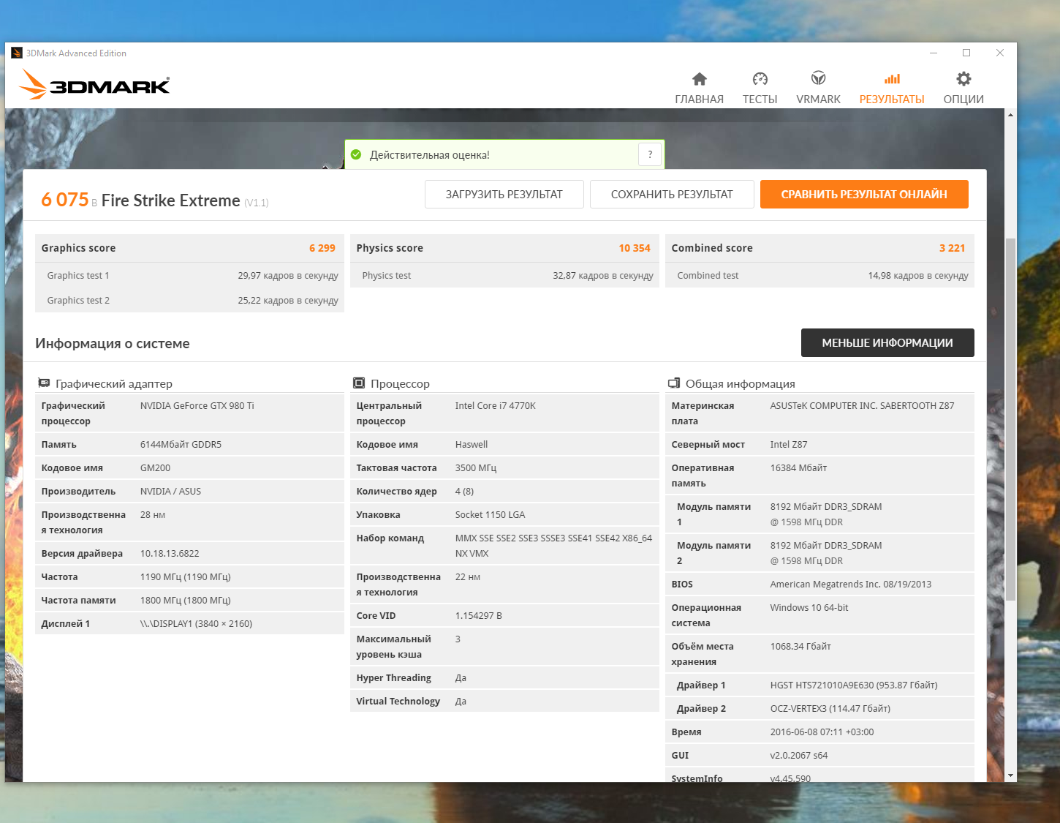1060x823 pixels.
Task: Click the 1068.34 Гбайт storage value
Action: 800,646
